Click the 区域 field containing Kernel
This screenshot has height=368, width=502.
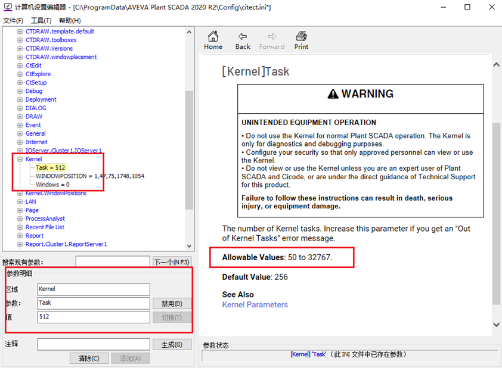94,289
